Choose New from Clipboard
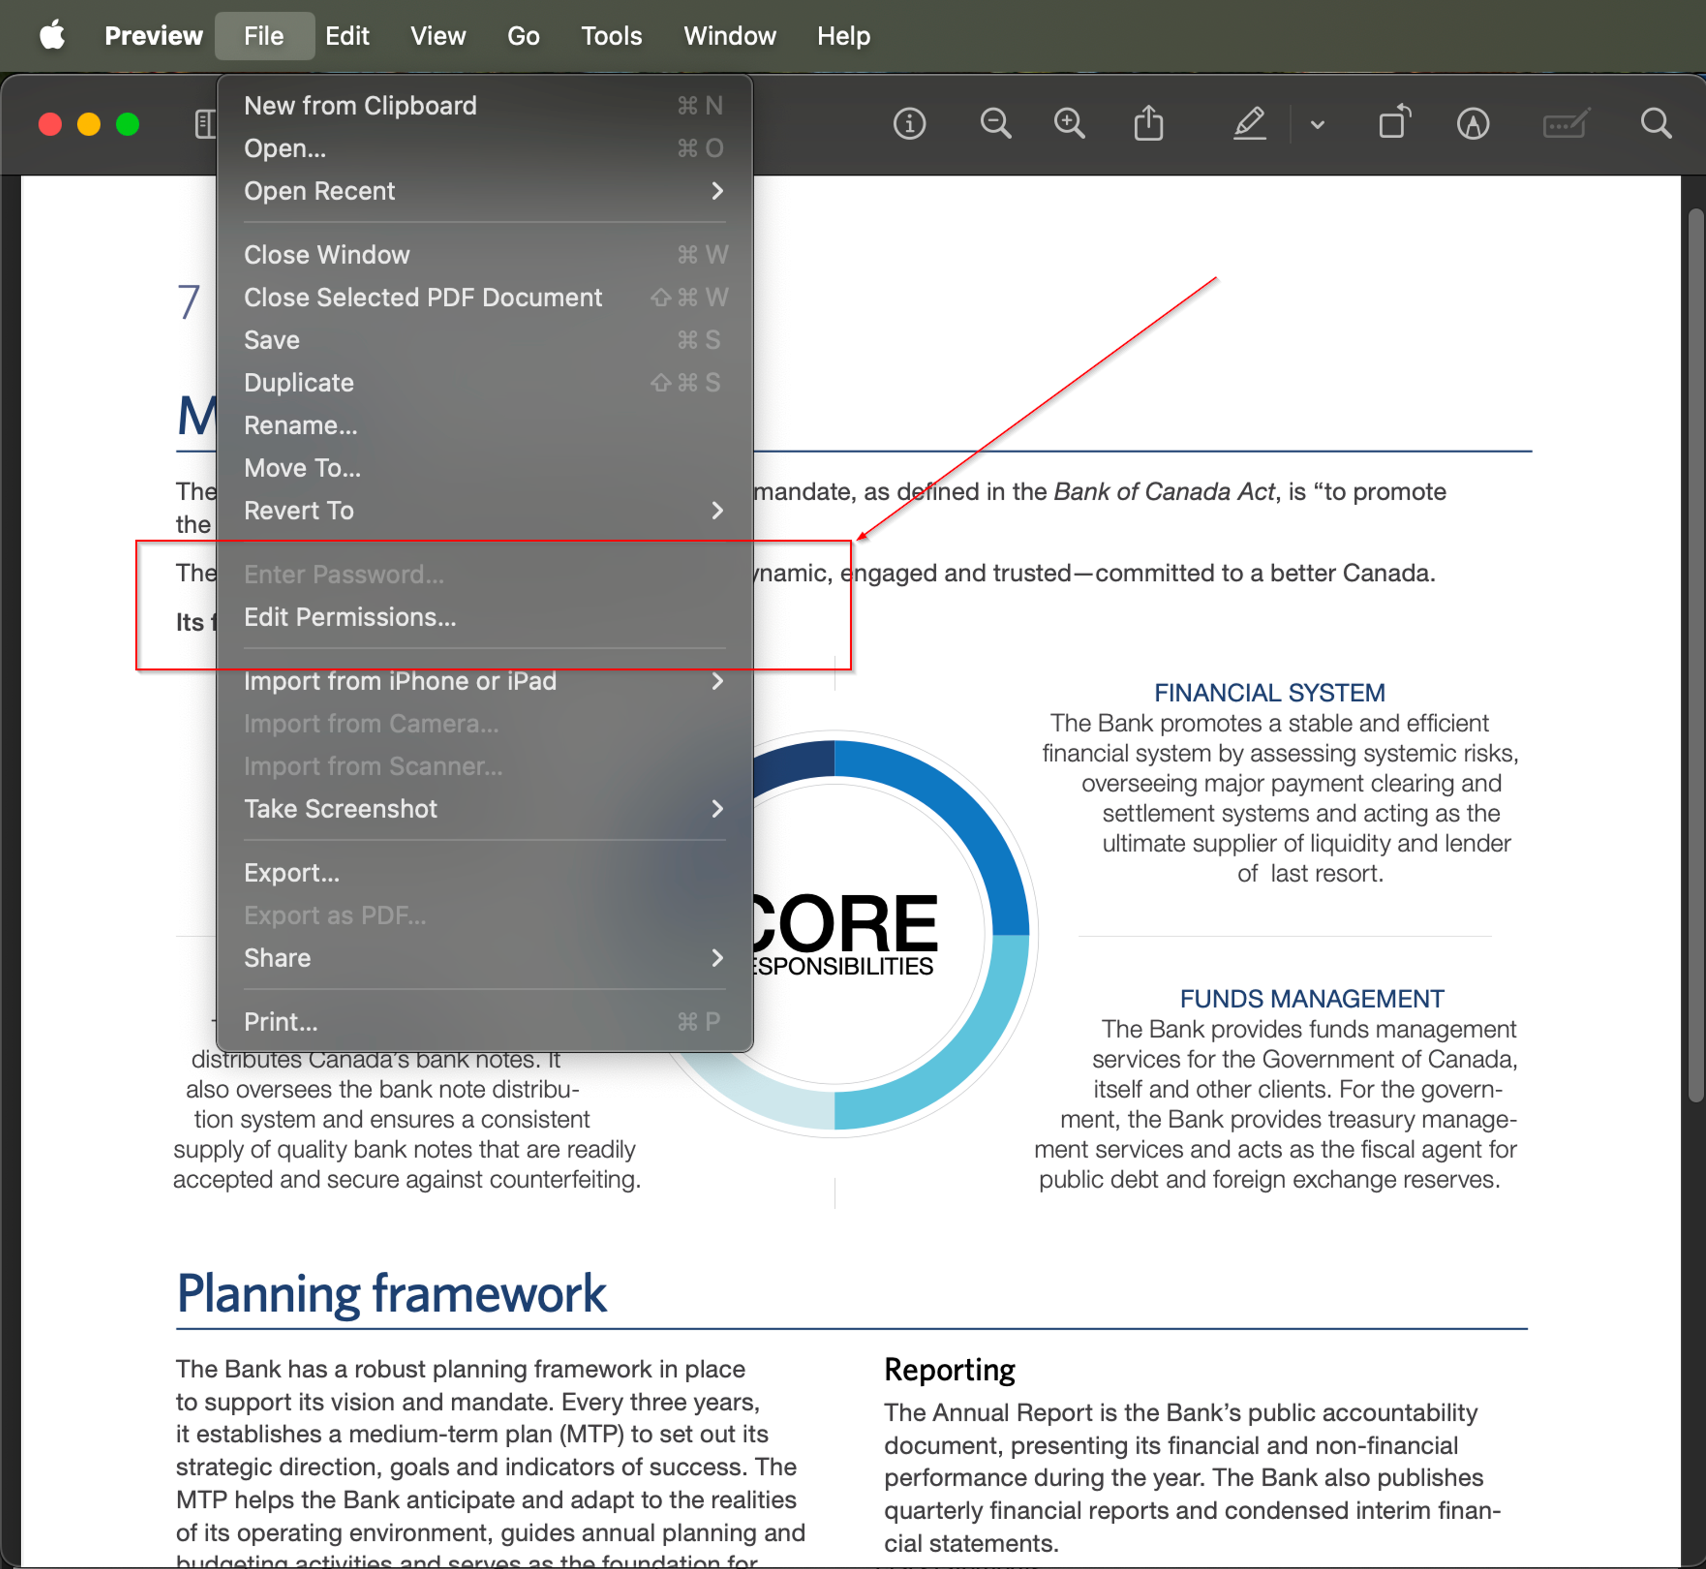 click(x=485, y=105)
